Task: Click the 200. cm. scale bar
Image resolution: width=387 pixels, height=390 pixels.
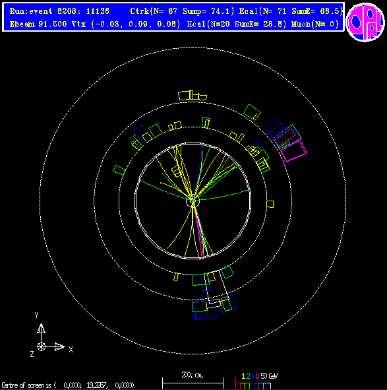Action: tap(193, 381)
